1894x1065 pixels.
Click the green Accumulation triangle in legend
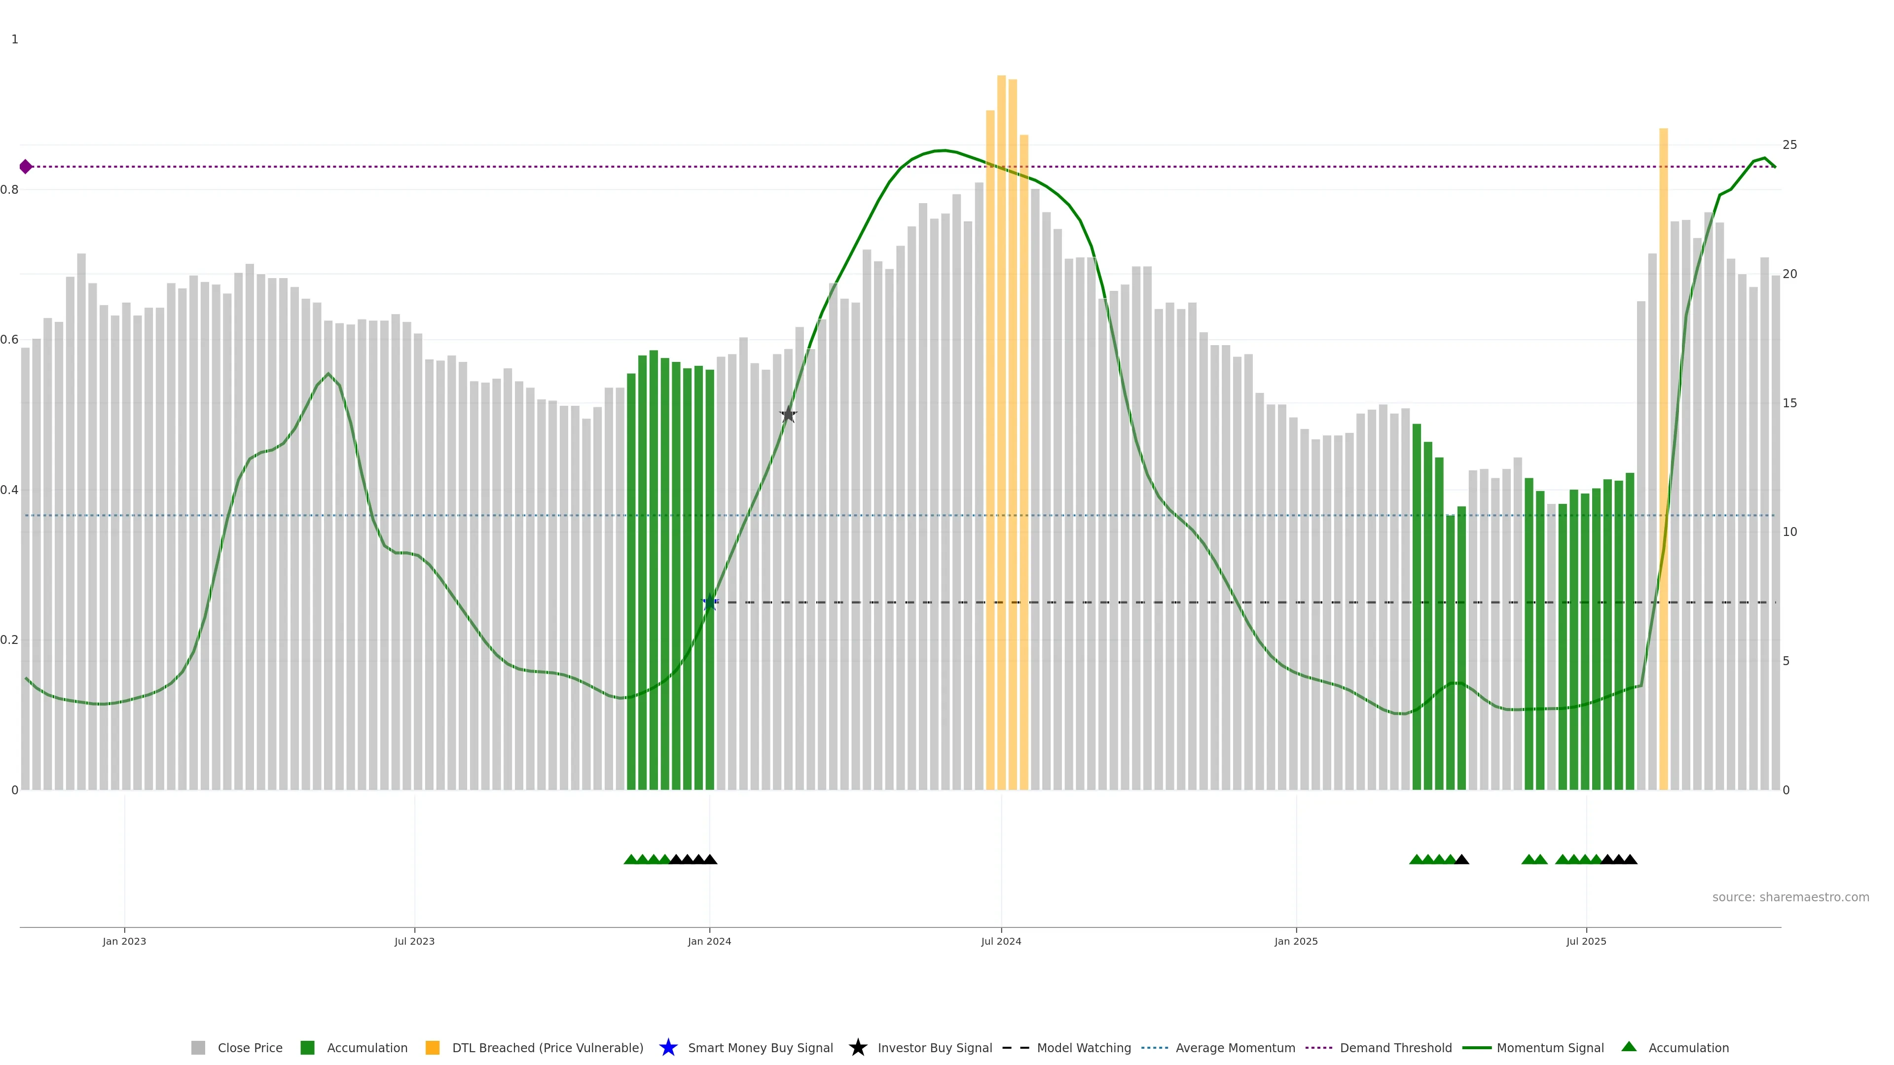click(1629, 1047)
